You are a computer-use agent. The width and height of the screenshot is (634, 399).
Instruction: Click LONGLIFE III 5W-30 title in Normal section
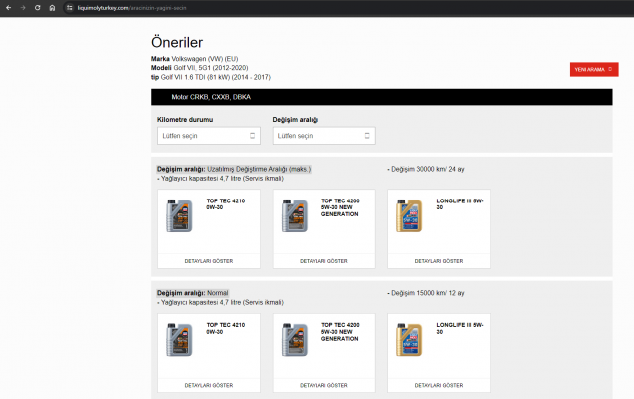[460, 328]
